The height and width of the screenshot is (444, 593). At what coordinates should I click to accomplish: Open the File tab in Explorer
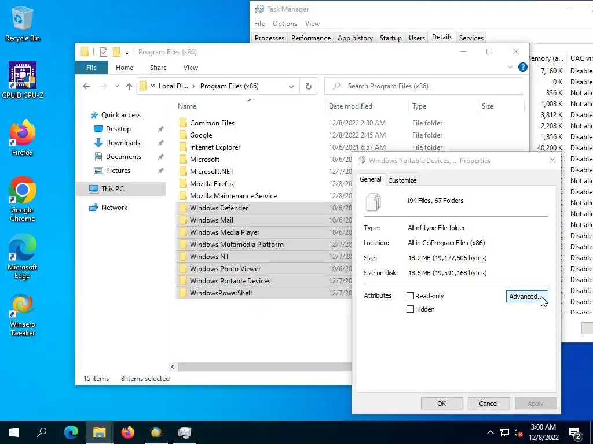pyautogui.click(x=91, y=68)
